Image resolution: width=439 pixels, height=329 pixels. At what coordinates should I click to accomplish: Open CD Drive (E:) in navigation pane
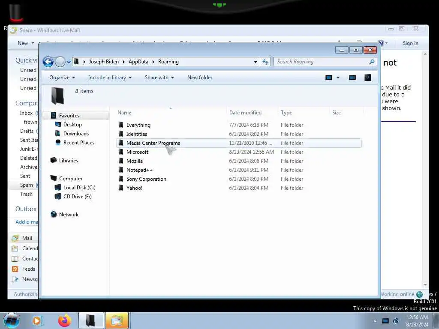[x=77, y=196]
